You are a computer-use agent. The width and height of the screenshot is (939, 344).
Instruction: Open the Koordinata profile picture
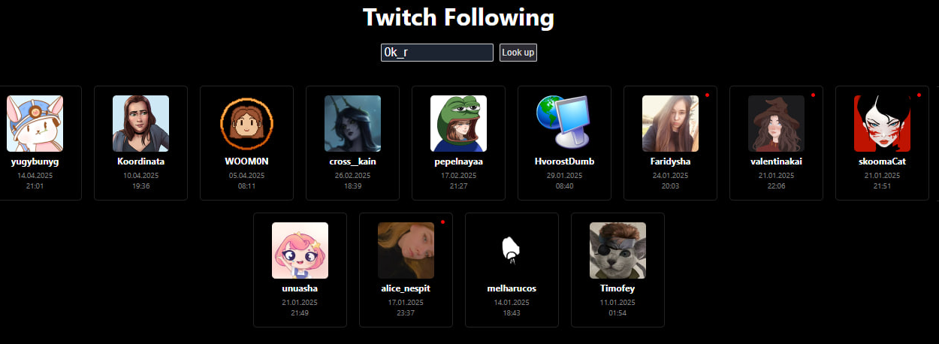point(140,123)
